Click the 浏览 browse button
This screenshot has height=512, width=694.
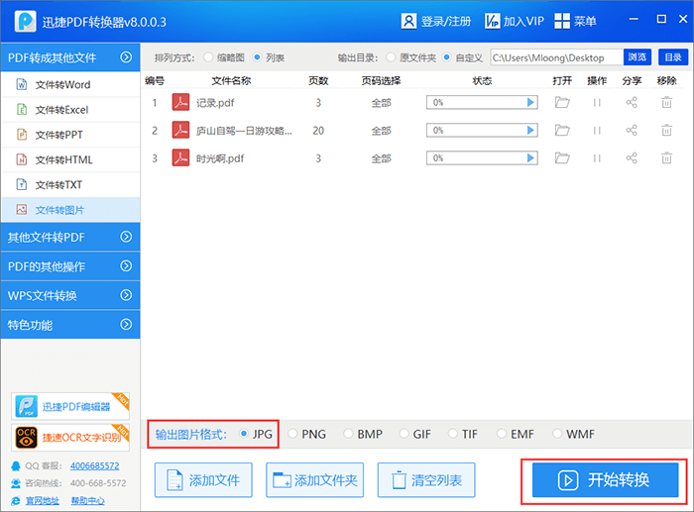coord(637,57)
